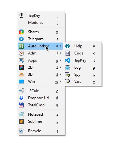The height and width of the screenshot is (156, 124).
Task: Click the "x" shortcut key for Sharex
Action: coord(57,32)
